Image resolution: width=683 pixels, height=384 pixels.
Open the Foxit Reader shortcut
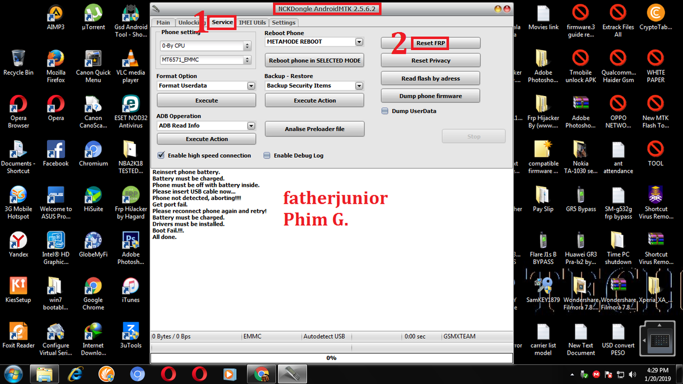pyautogui.click(x=18, y=335)
